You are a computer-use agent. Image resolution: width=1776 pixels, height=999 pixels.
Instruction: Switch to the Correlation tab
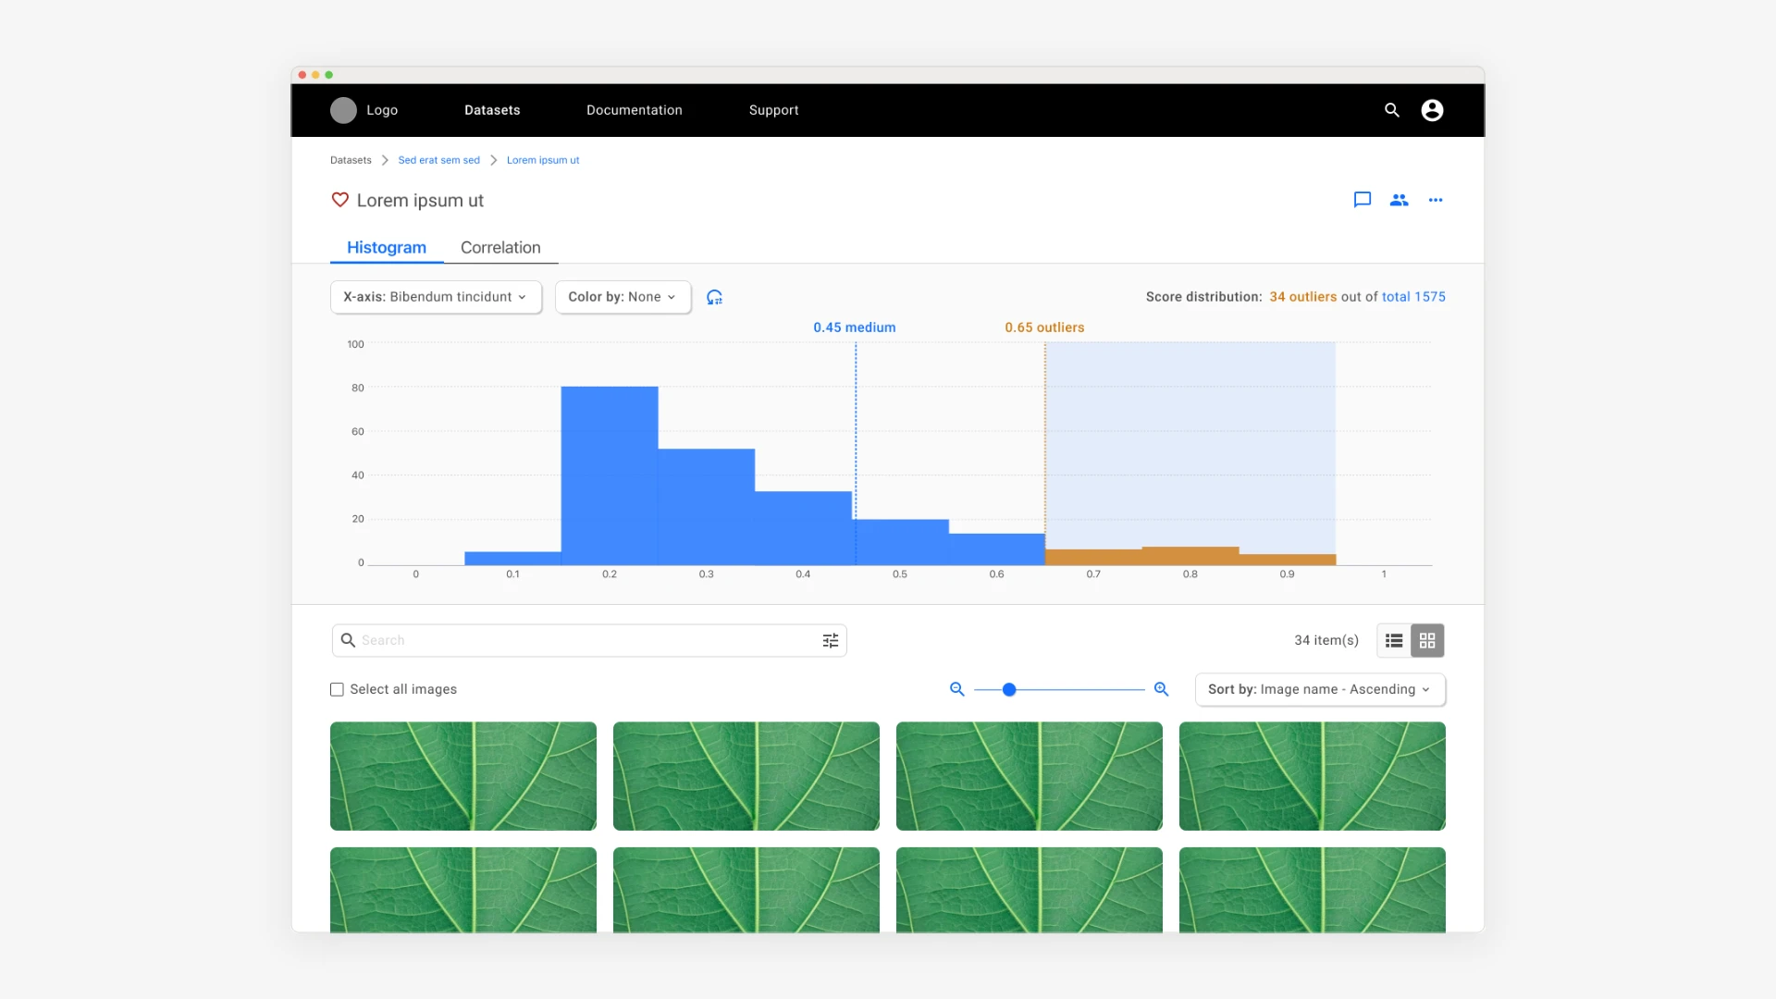500,247
